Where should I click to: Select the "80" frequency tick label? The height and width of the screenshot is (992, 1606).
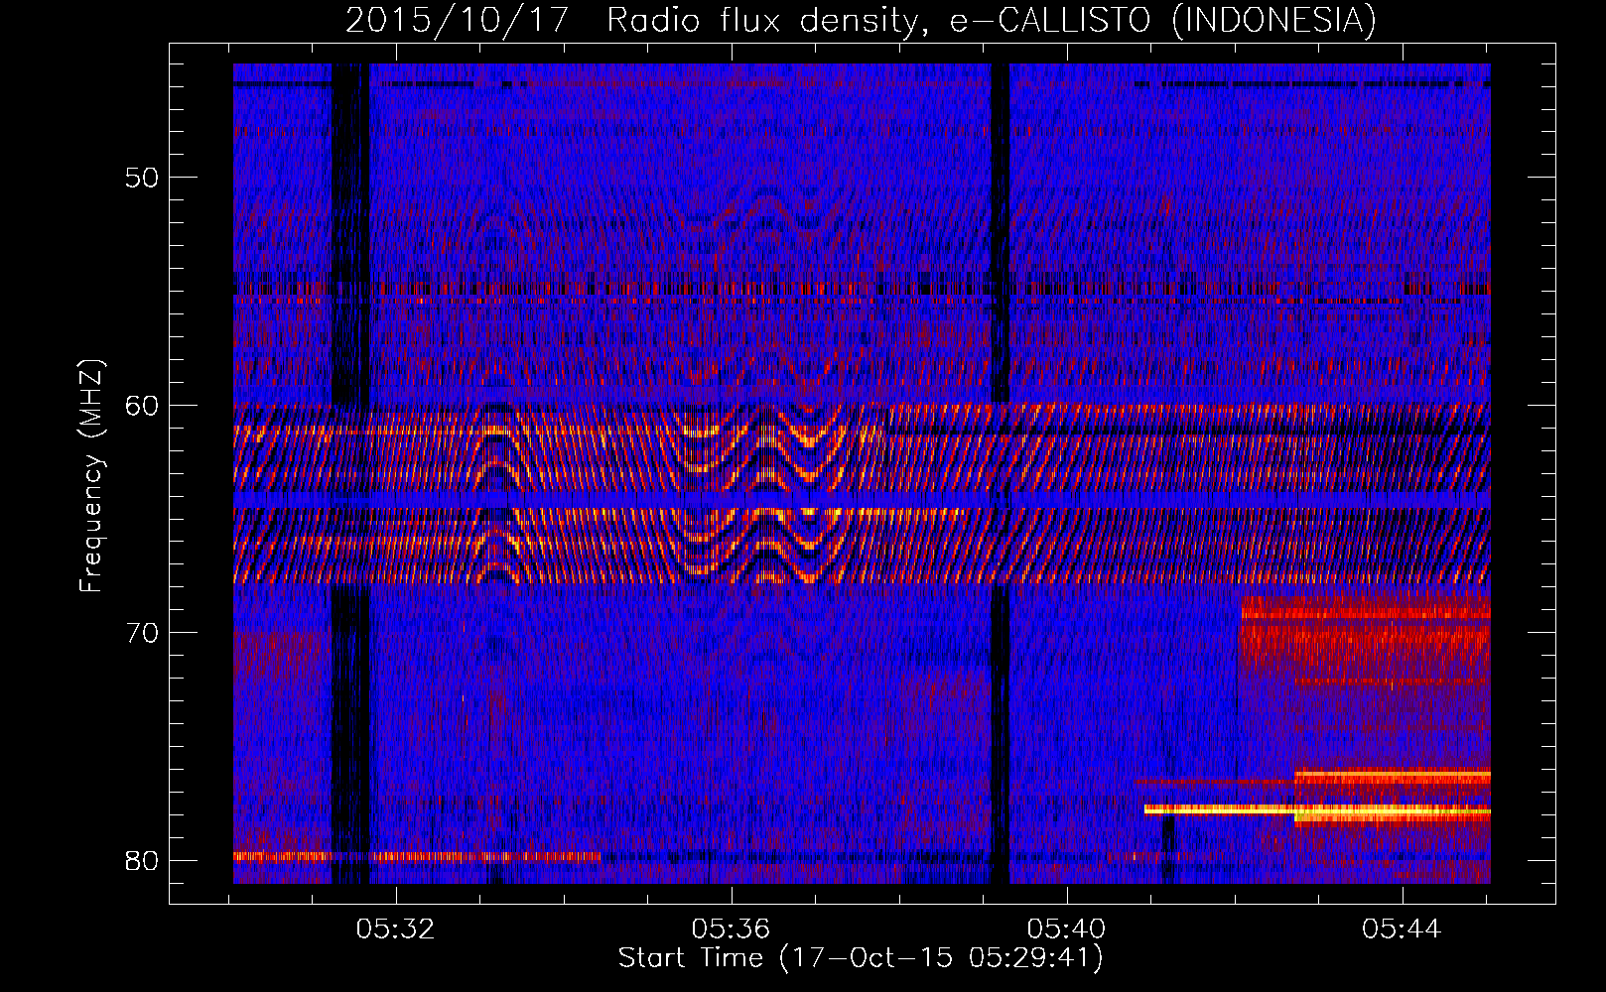142,860
